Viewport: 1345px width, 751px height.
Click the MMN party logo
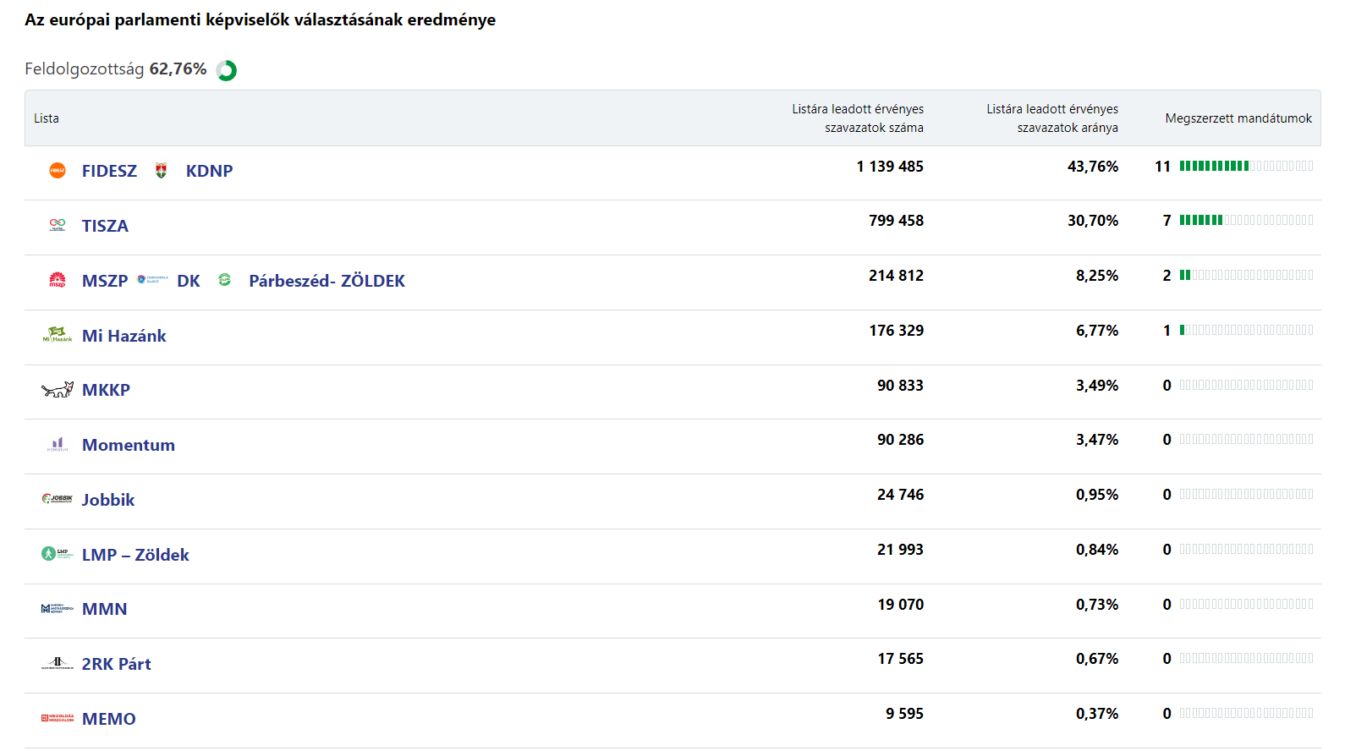click(x=58, y=608)
